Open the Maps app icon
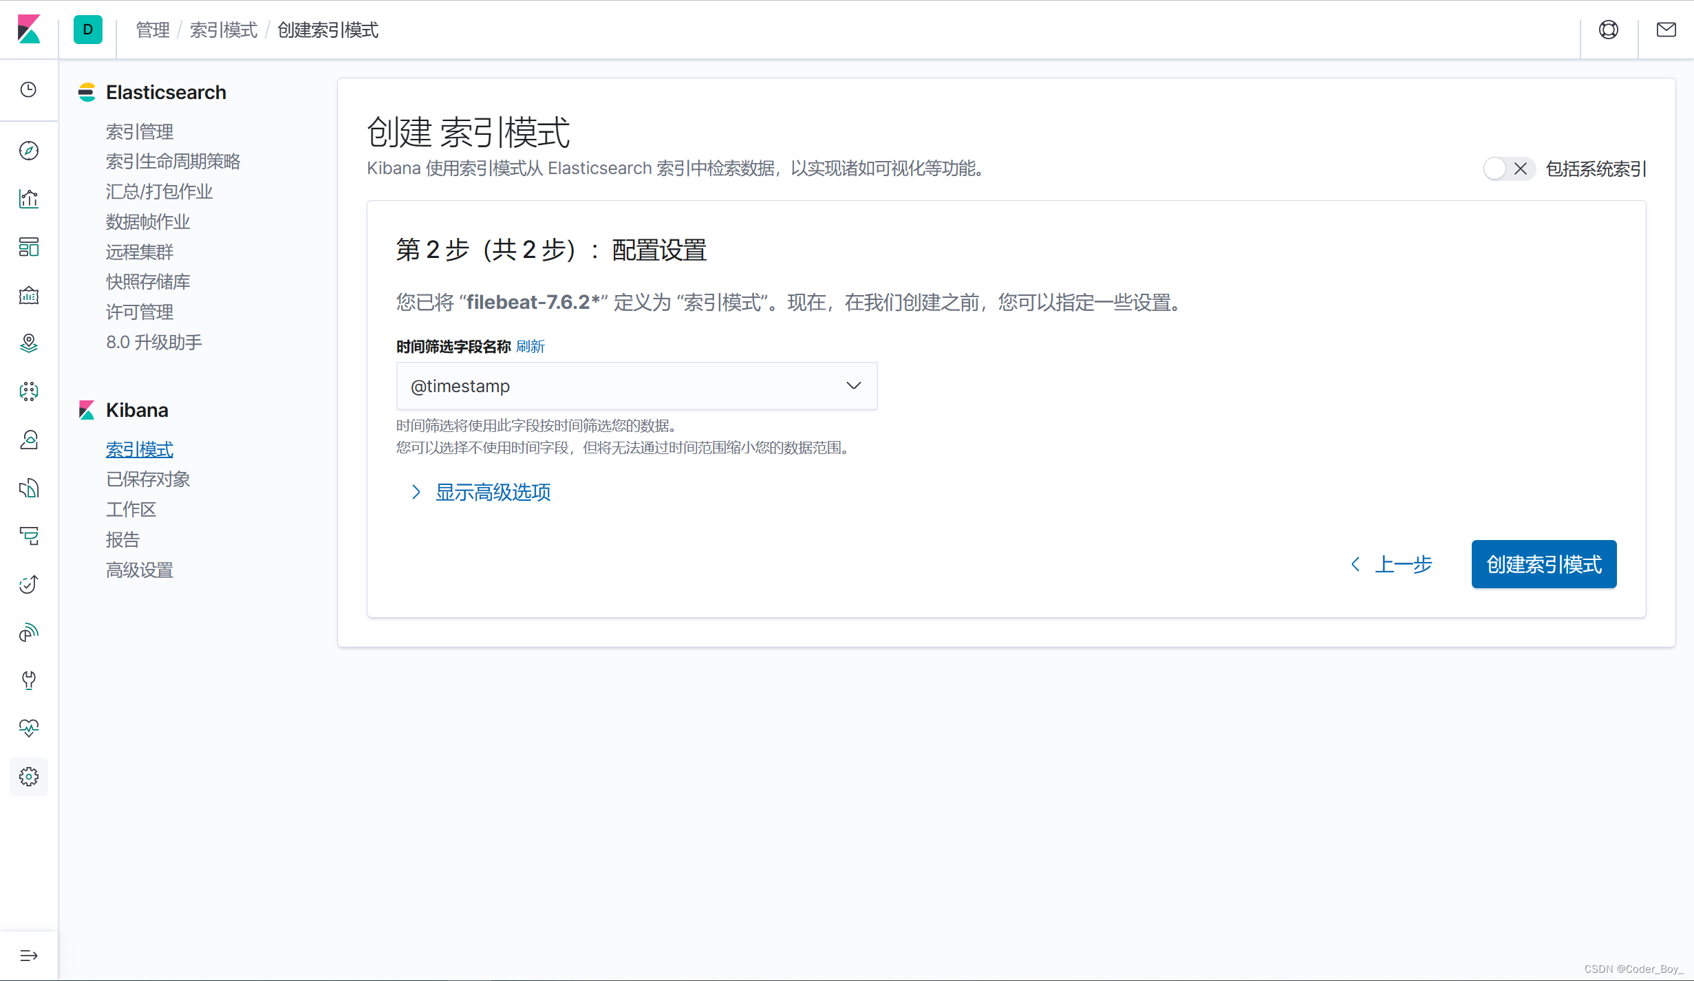1694x981 pixels. click(x=29, y=343)
